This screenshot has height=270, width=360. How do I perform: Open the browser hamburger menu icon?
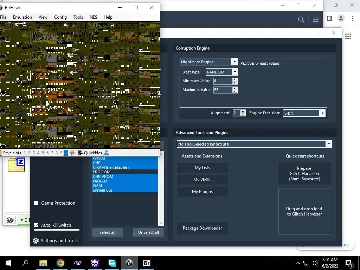[316, 20]
